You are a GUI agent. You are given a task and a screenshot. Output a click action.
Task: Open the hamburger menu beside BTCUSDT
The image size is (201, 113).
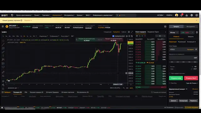(3, 26)
